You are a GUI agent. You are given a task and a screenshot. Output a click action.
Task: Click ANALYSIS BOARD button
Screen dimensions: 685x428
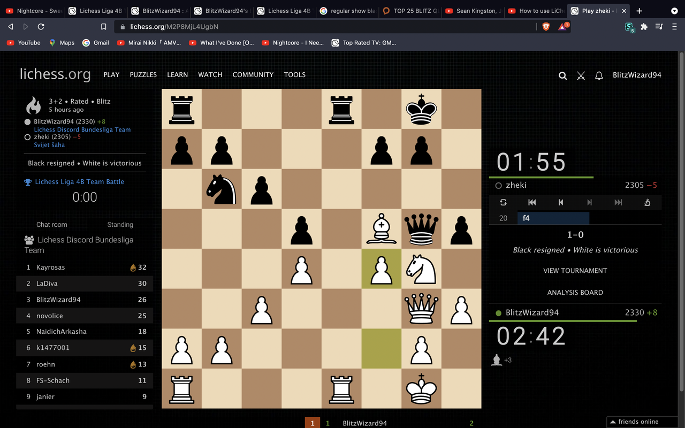coord(575,293)
